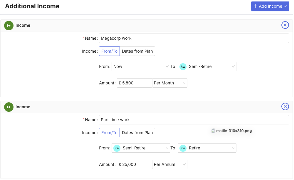Remove the Megacorp work income entry
Image resolution: width=294 pixels, height=180 pixels.
(x=285, y=25)
